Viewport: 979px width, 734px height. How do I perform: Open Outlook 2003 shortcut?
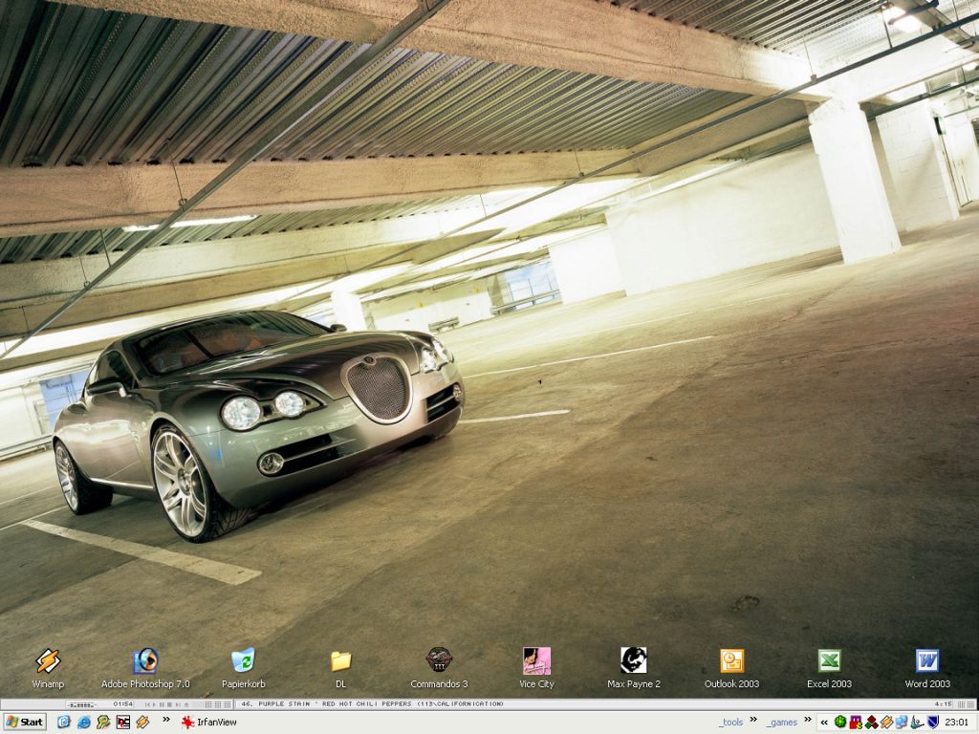coord(731,661)
